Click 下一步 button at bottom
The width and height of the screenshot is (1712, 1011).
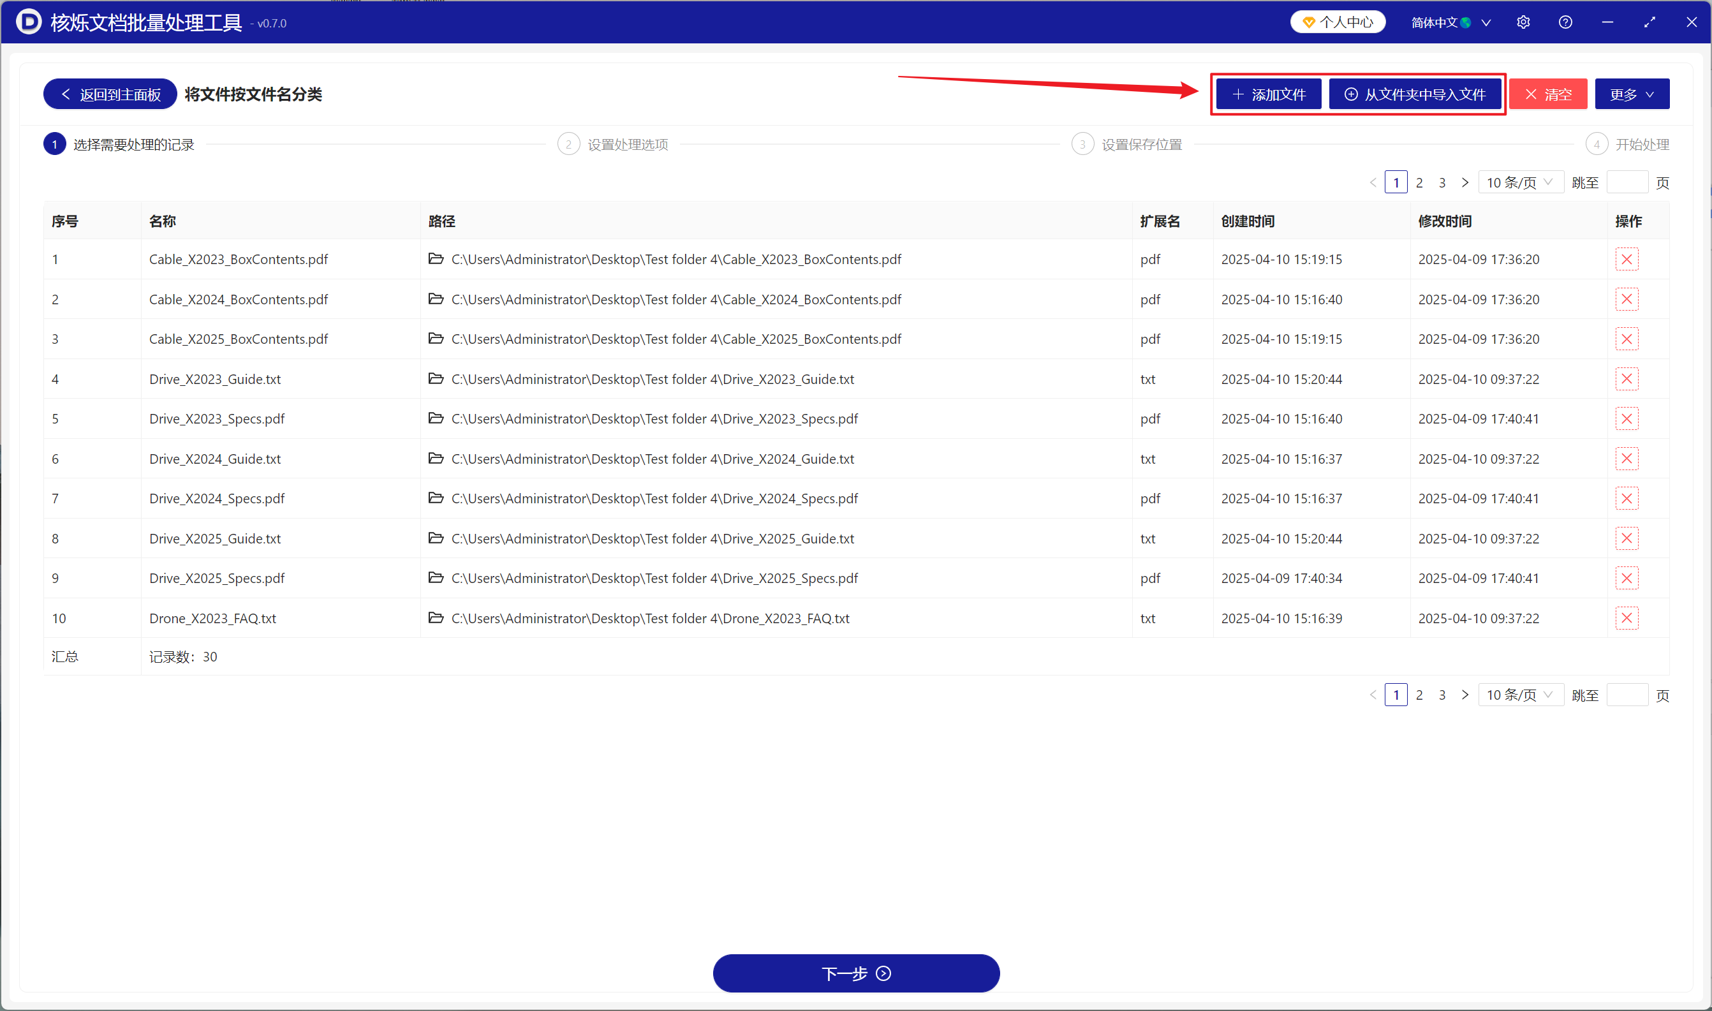pyautogui.click(x=855, y=973)
